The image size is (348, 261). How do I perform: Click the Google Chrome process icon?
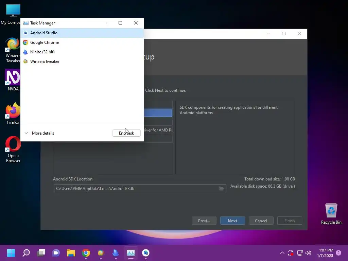25,42
